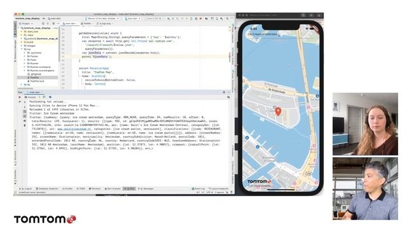Screen dimensions: 407x229
Task: Expand the build folder
Action: [21, 42]
